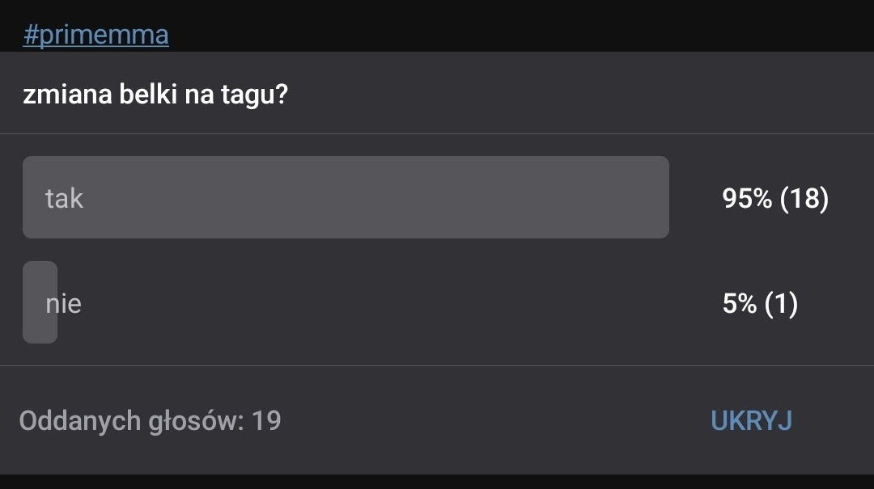Click the divider line below the poll question
Screen dimensions: 874x489
coord(437,133)
